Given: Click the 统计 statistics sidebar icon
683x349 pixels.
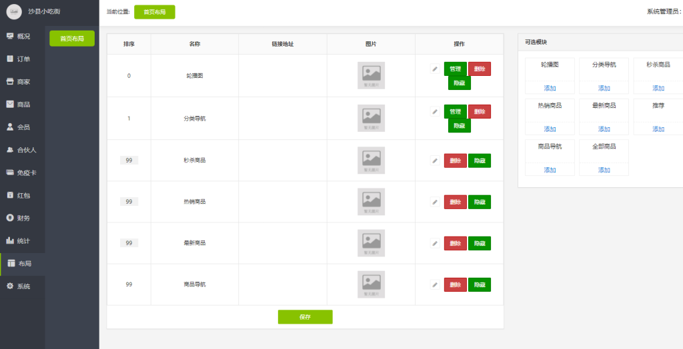Looking at the screenshot, I should 10,240.
